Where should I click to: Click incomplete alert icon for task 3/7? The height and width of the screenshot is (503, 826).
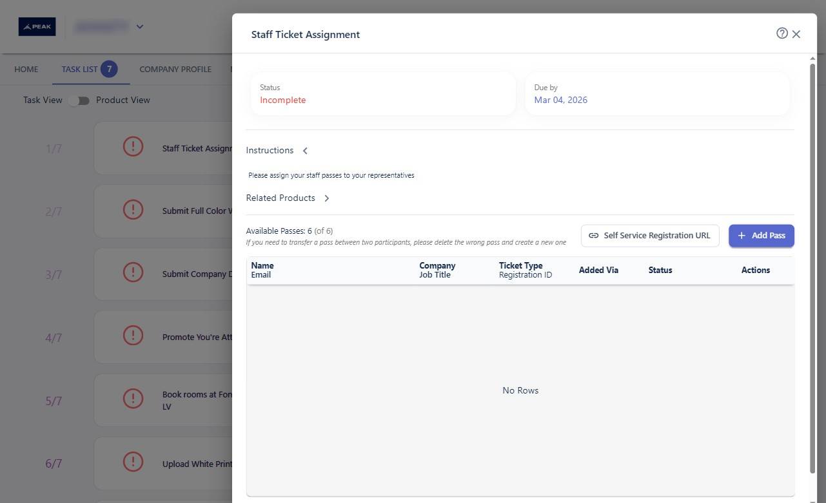tap(133, 272)
